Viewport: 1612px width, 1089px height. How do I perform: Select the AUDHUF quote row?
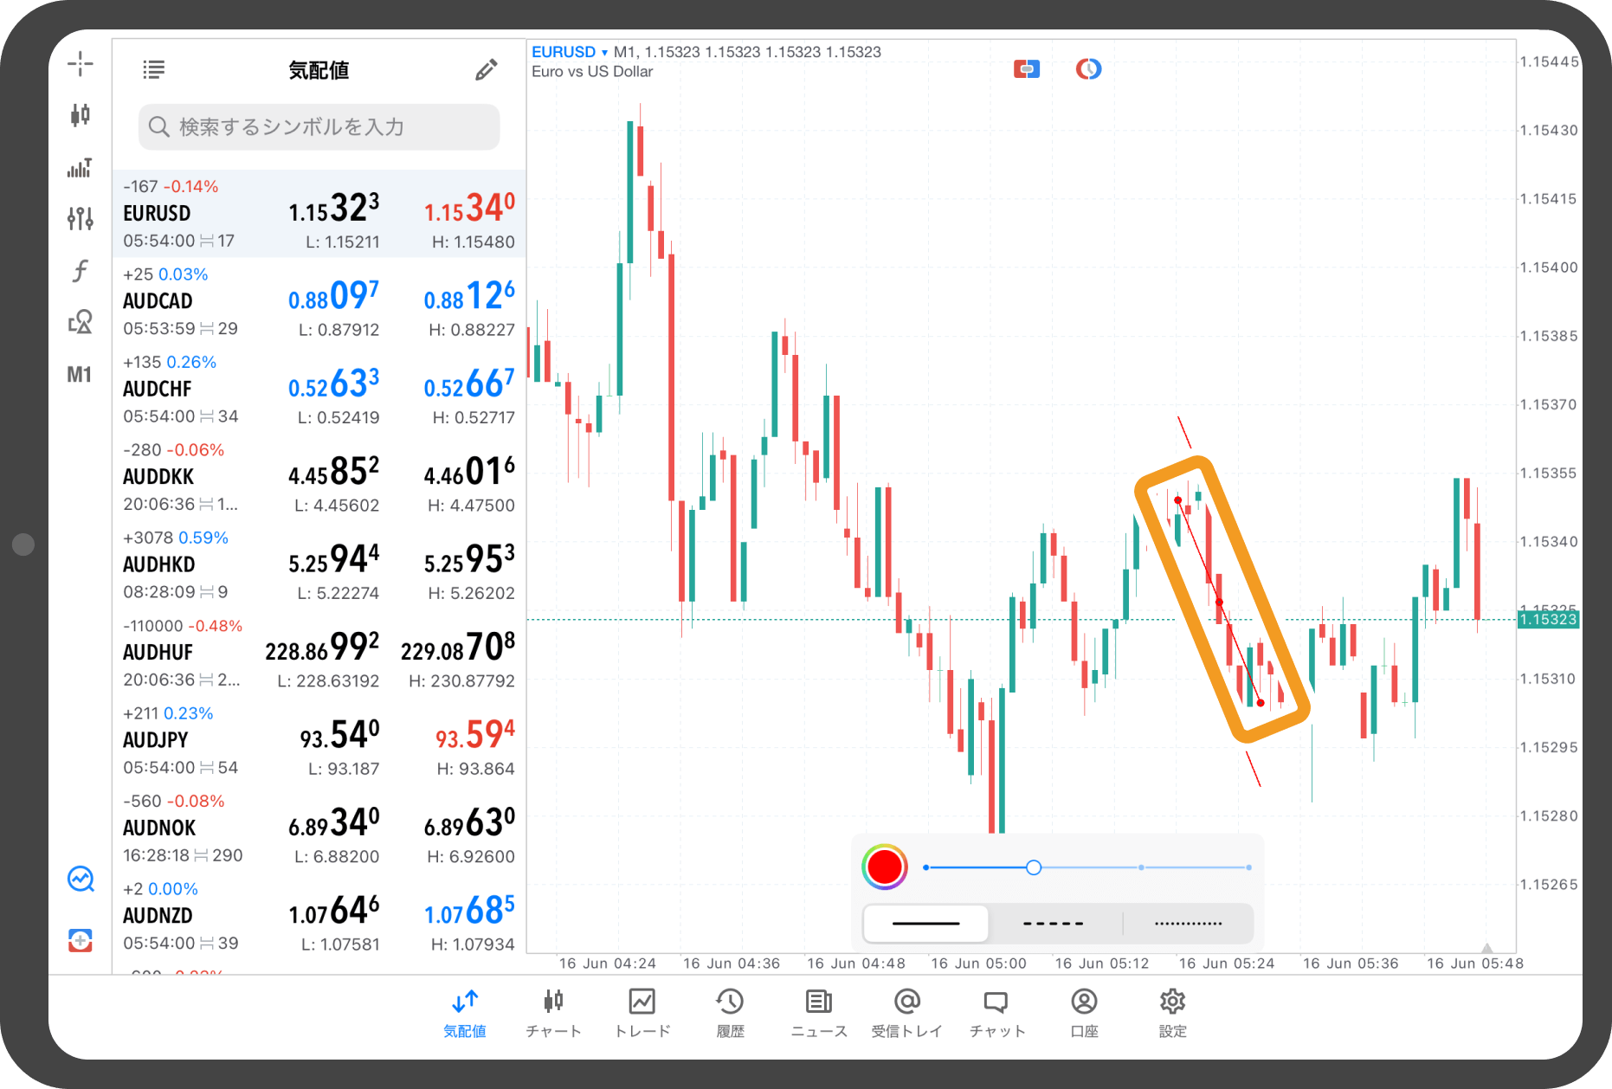319,653
